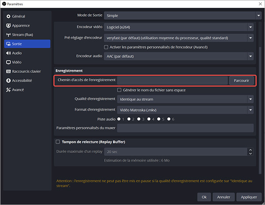
Task: Select Raccourcis clavier keyboard icon
Action: (x=8, y=72)
